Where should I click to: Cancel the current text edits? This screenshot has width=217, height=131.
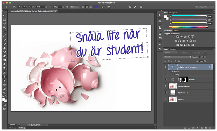pos(130,7)
